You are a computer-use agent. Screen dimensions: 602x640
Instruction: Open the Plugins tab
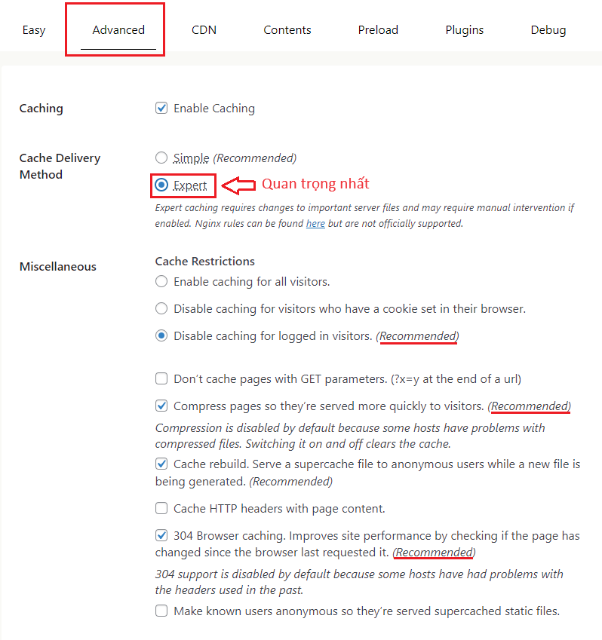[x=465, y=30]
